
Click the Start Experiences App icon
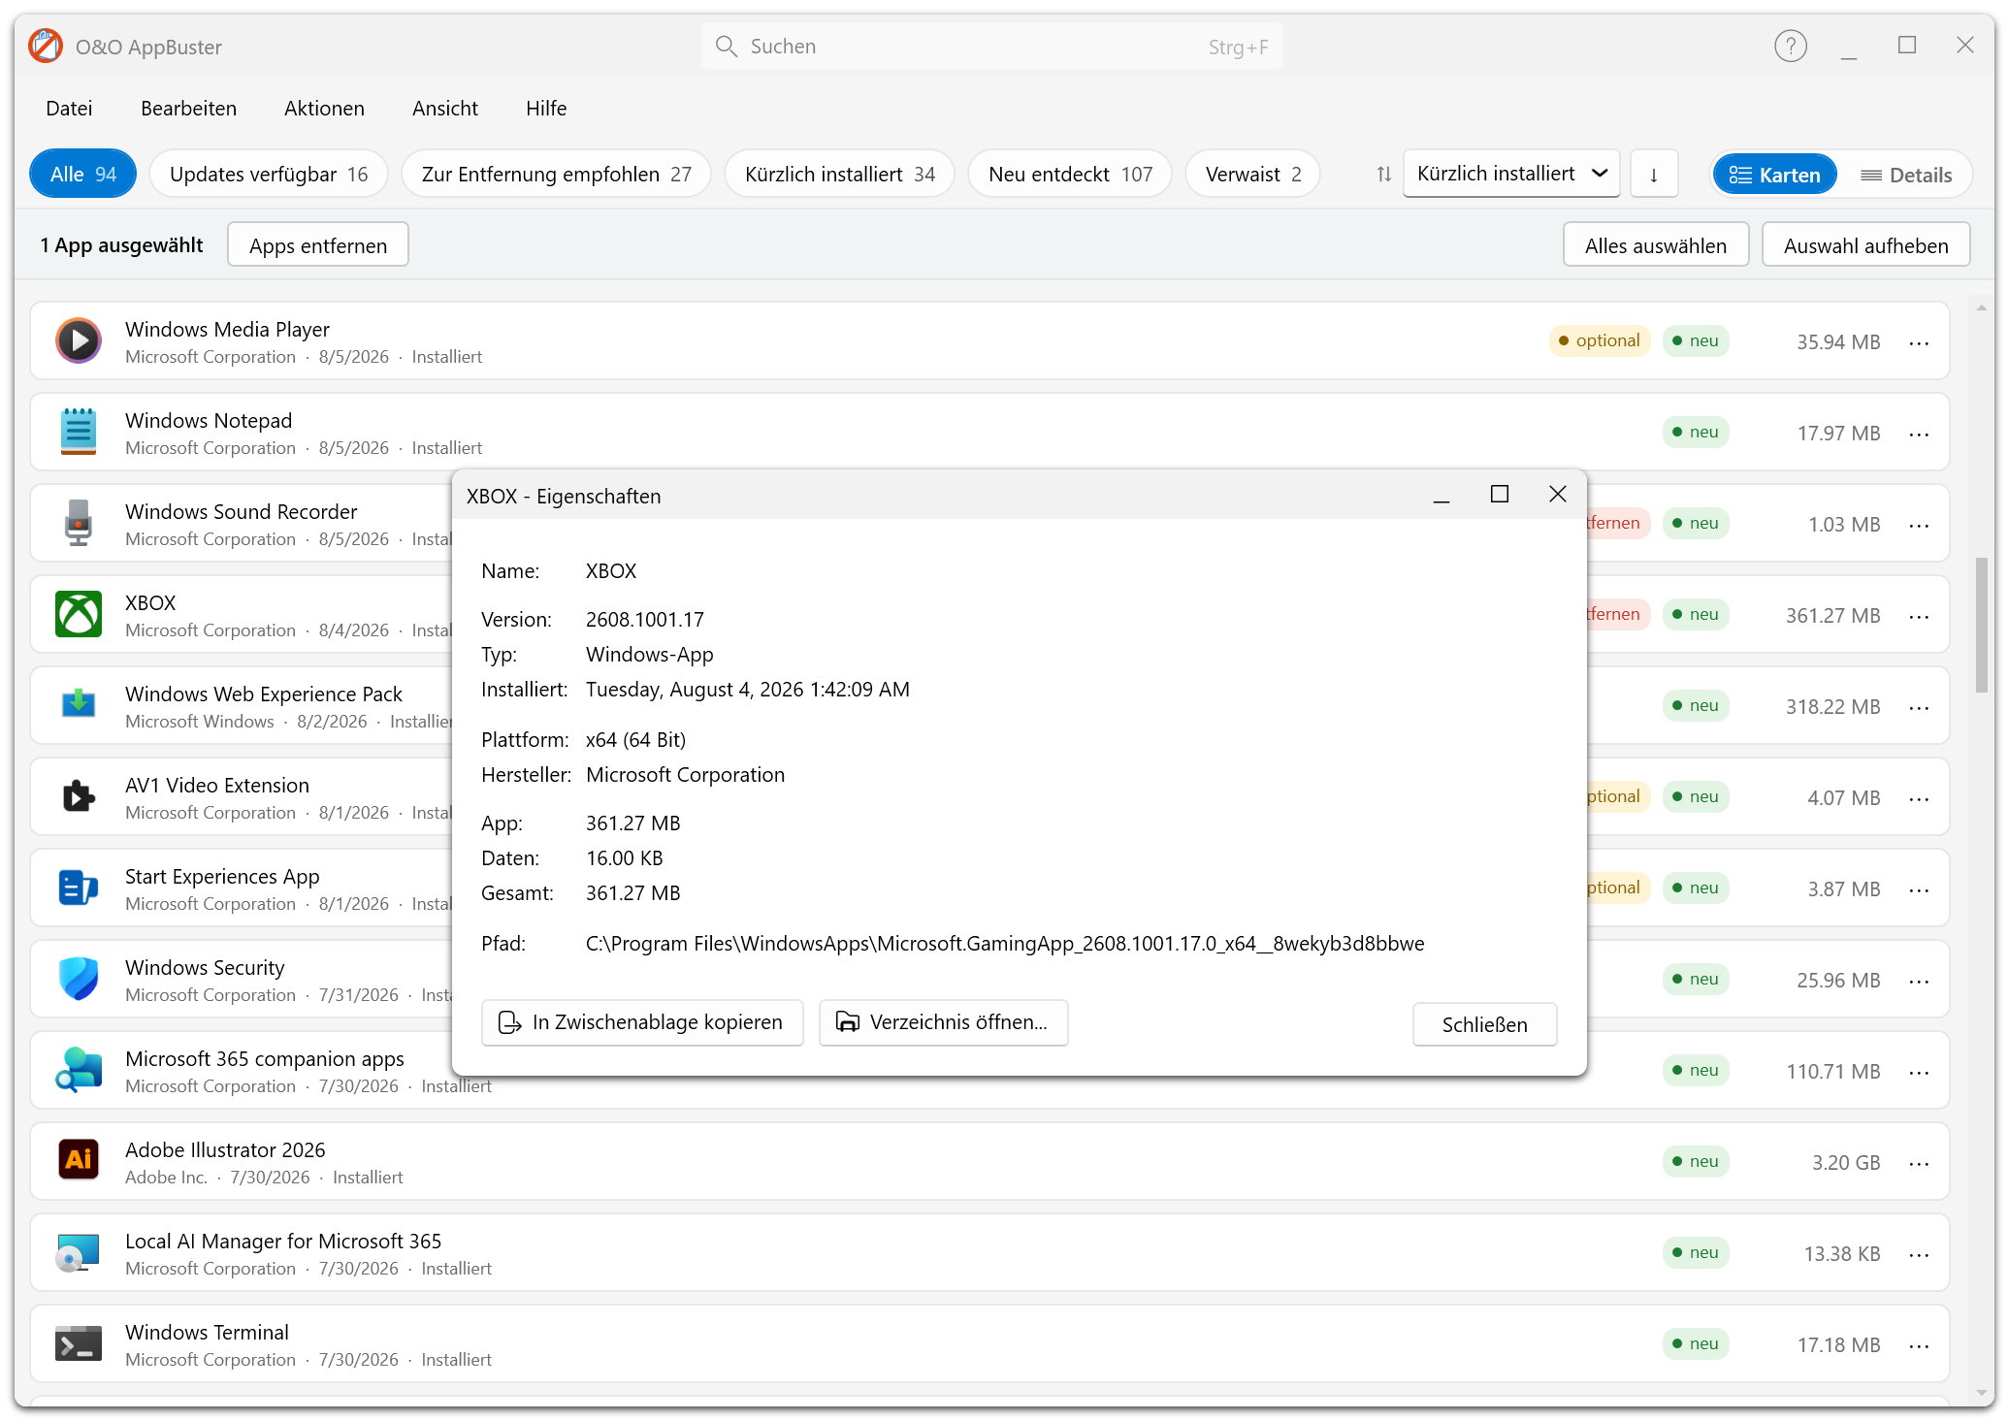click(x=79, y=888)
